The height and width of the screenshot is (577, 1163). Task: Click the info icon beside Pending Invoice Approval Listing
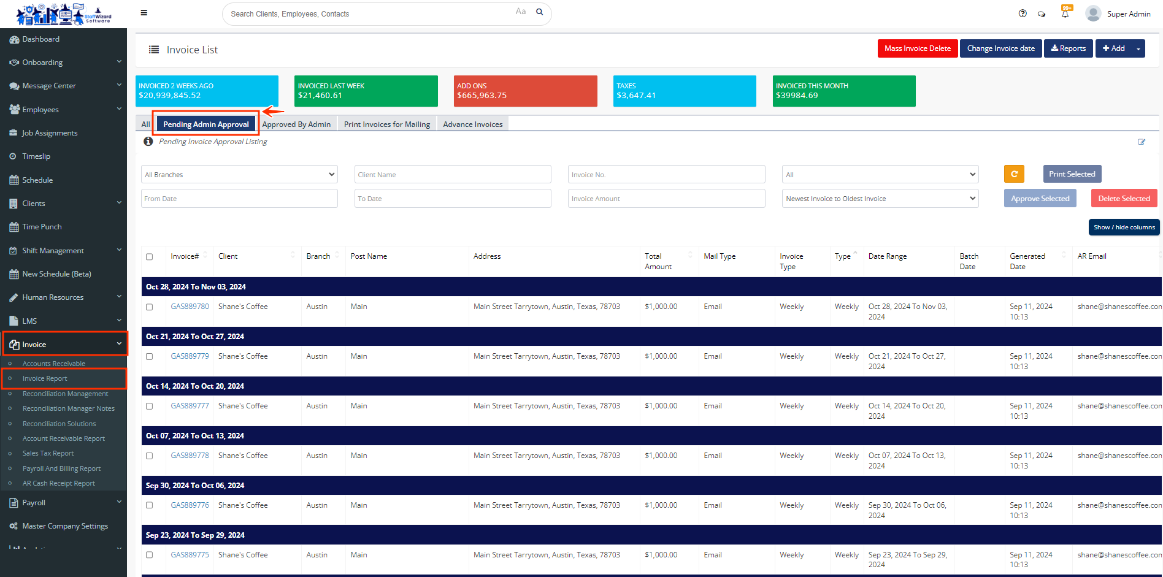[x=148, y=141]
